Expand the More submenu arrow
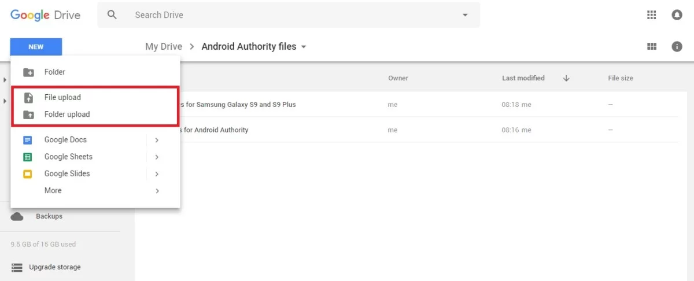 point(157,191)
